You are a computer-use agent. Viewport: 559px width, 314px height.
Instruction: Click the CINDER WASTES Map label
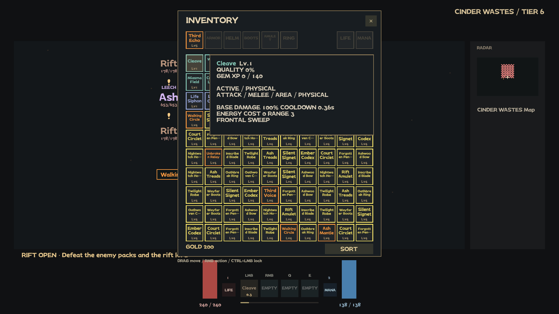(506, 110)
